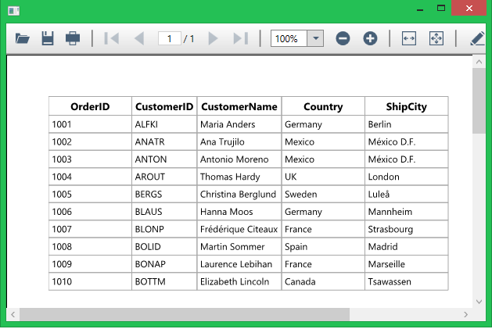Click the 100% zoom text box
This screenshot has width=492, height=329.
(x=289, y=38)
